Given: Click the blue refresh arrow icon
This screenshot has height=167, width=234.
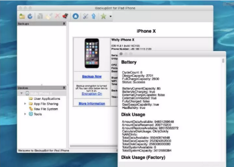Looking at the screenshot, I should point(30,16).
